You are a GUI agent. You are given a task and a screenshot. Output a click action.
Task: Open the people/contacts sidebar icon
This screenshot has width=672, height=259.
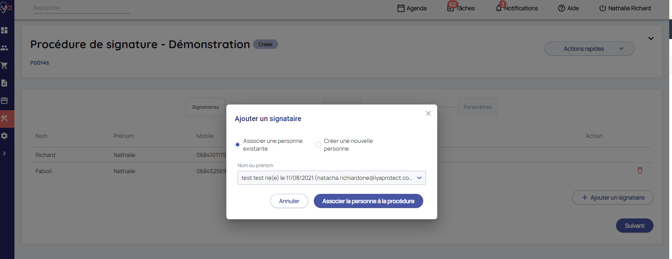pos(4,48)
